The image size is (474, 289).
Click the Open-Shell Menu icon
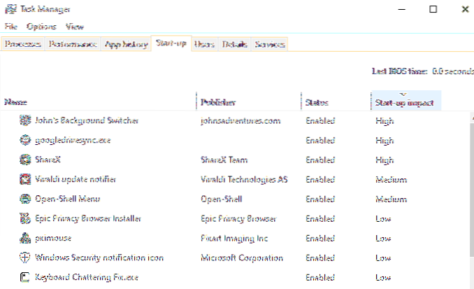coord(25,199)
